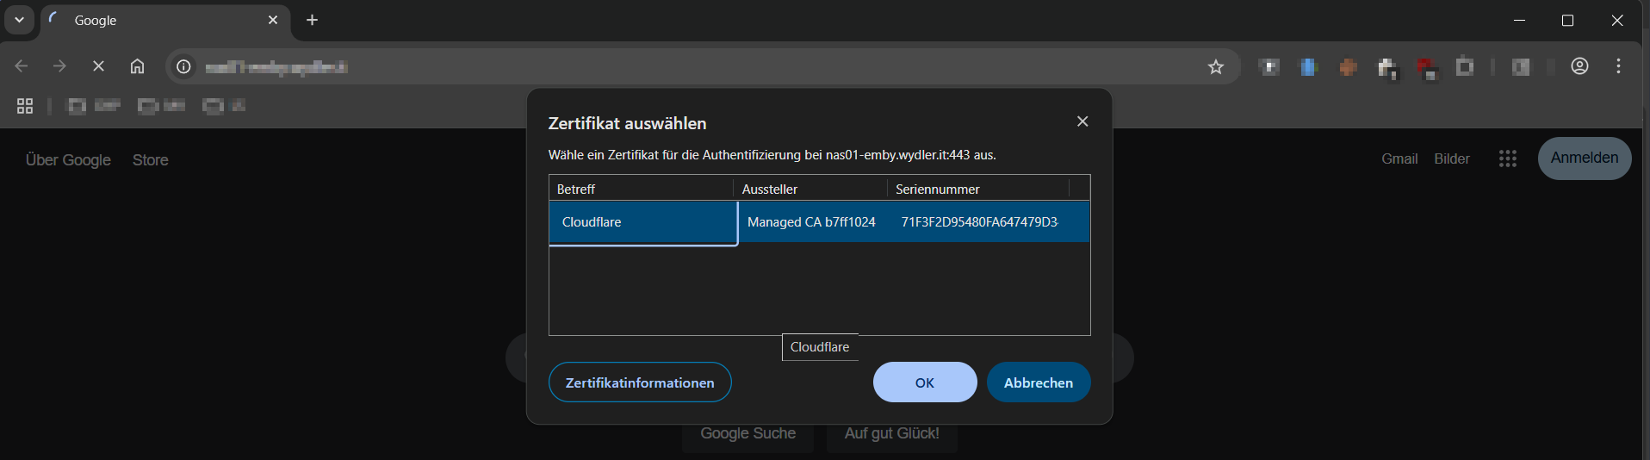1650x460 pixels.
Task: Click the blue extension icon
Action: coord(1308,66)
